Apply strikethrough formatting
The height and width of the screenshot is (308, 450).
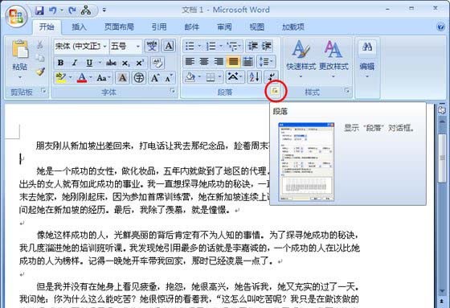pyautogui.click(x=111, y=63)
